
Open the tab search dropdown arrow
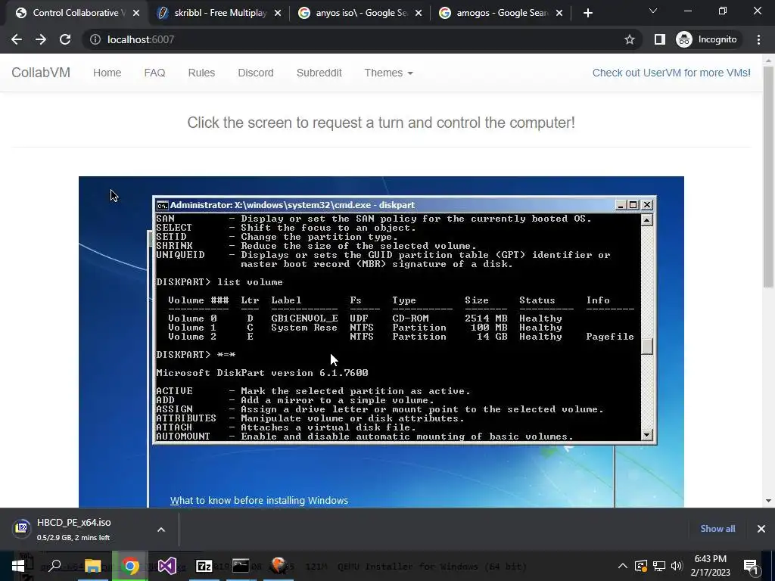coord(653,11)
